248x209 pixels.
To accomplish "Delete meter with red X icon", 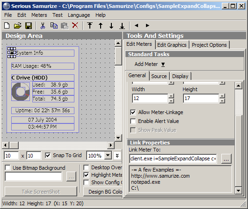I will (75, 25).
